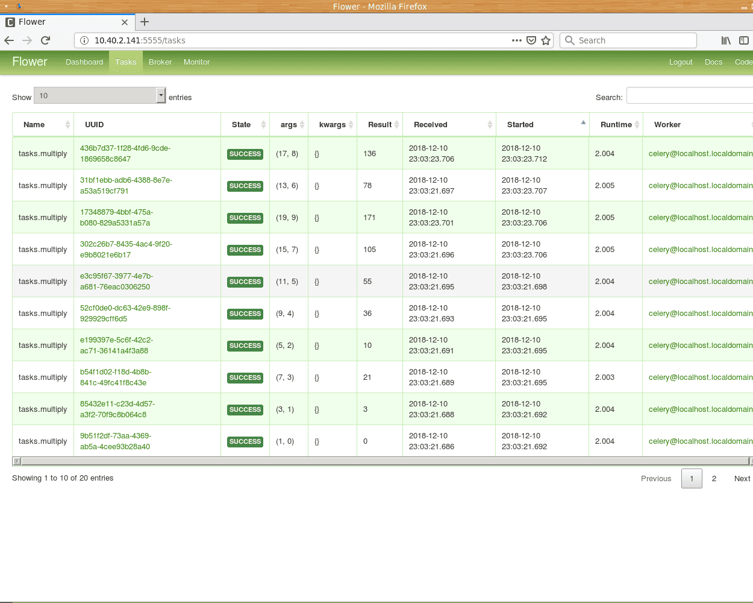Viewport: 753px width, 603px height.
Task: Click pagination page 1
Action: click(692, 479)
